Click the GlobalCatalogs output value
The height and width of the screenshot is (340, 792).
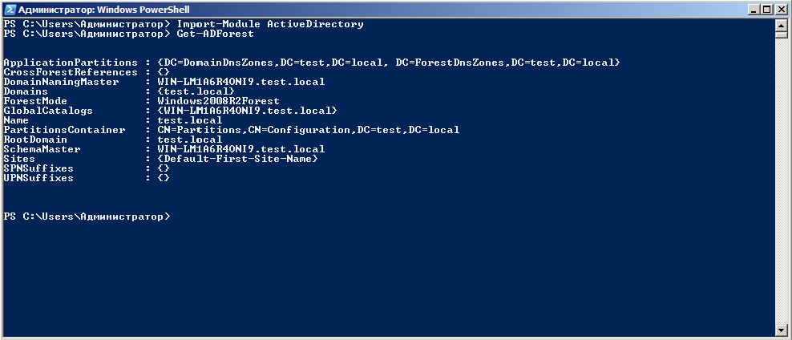pyautogui.click(x=247, y=111)
